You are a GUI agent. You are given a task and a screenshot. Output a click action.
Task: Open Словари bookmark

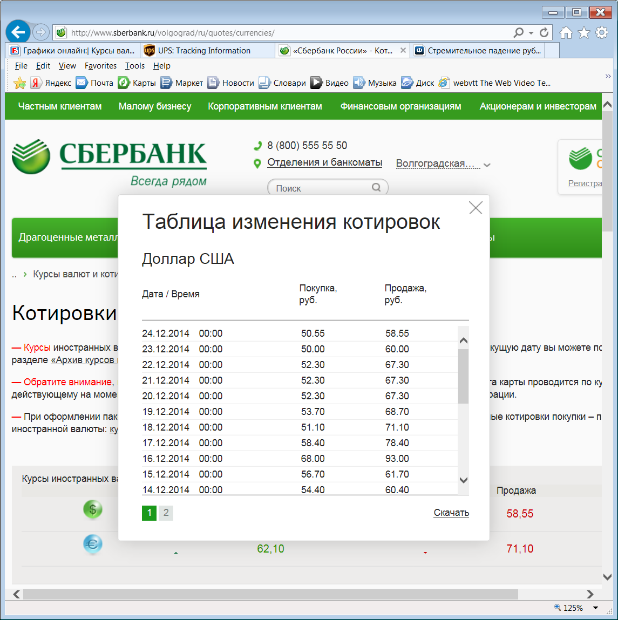pos(282,83)
